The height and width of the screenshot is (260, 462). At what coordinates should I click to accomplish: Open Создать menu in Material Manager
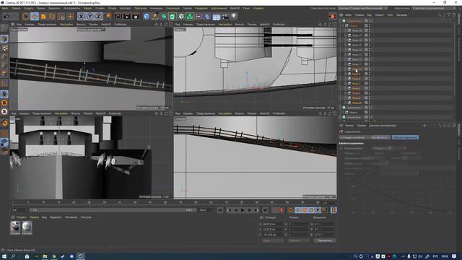tap(22, 217)
